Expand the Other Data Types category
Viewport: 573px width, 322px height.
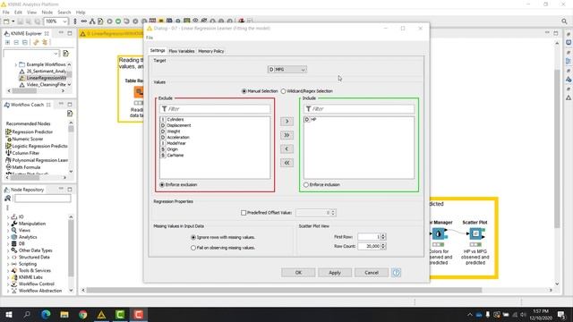(8, 250)
